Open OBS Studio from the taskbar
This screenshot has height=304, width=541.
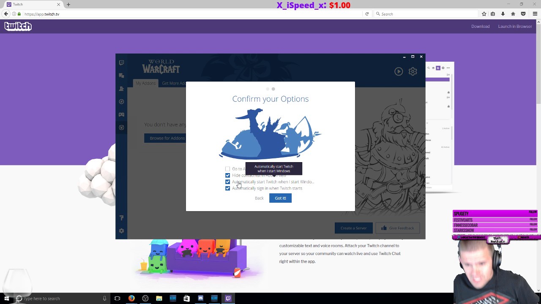145,299
